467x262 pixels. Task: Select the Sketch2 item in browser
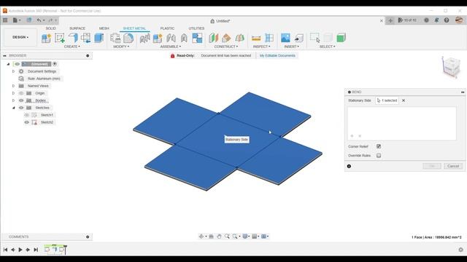[x=47, y=122]
